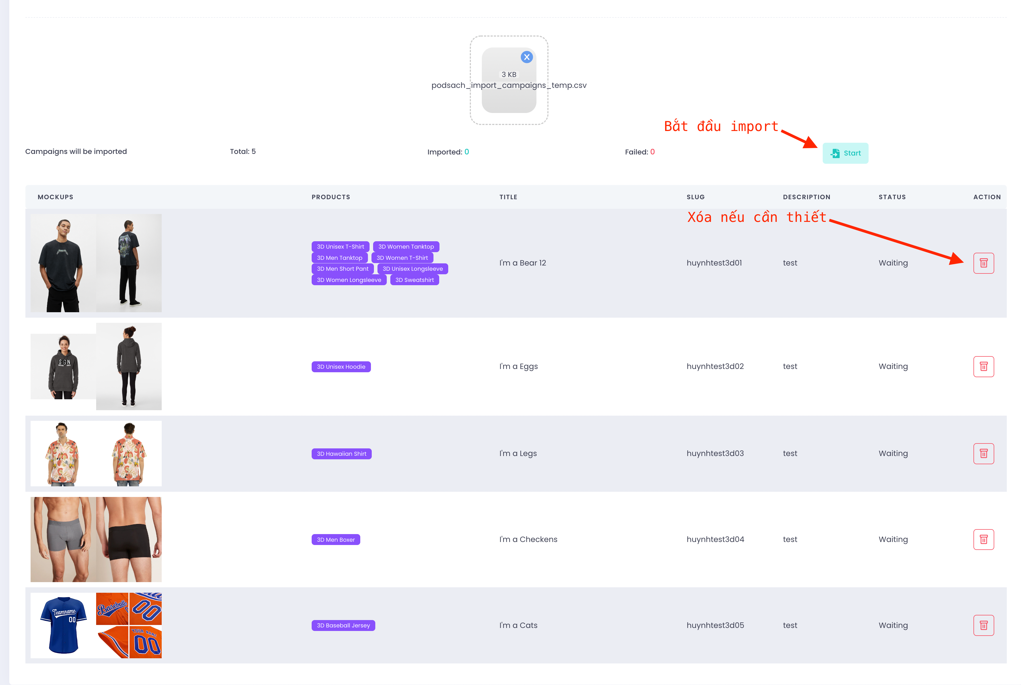Click the 3D Women Tanktop tag
This screenshot has height=685, width=1021.
[x=406, y=247]
